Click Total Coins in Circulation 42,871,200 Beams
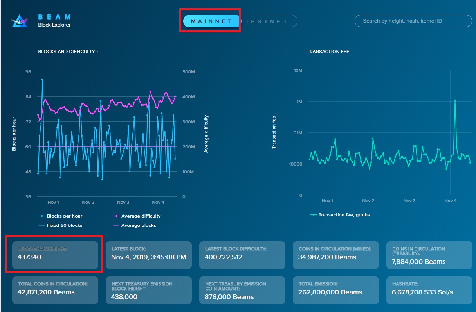This screenshot has height=312, width=476. coord(55,291)
